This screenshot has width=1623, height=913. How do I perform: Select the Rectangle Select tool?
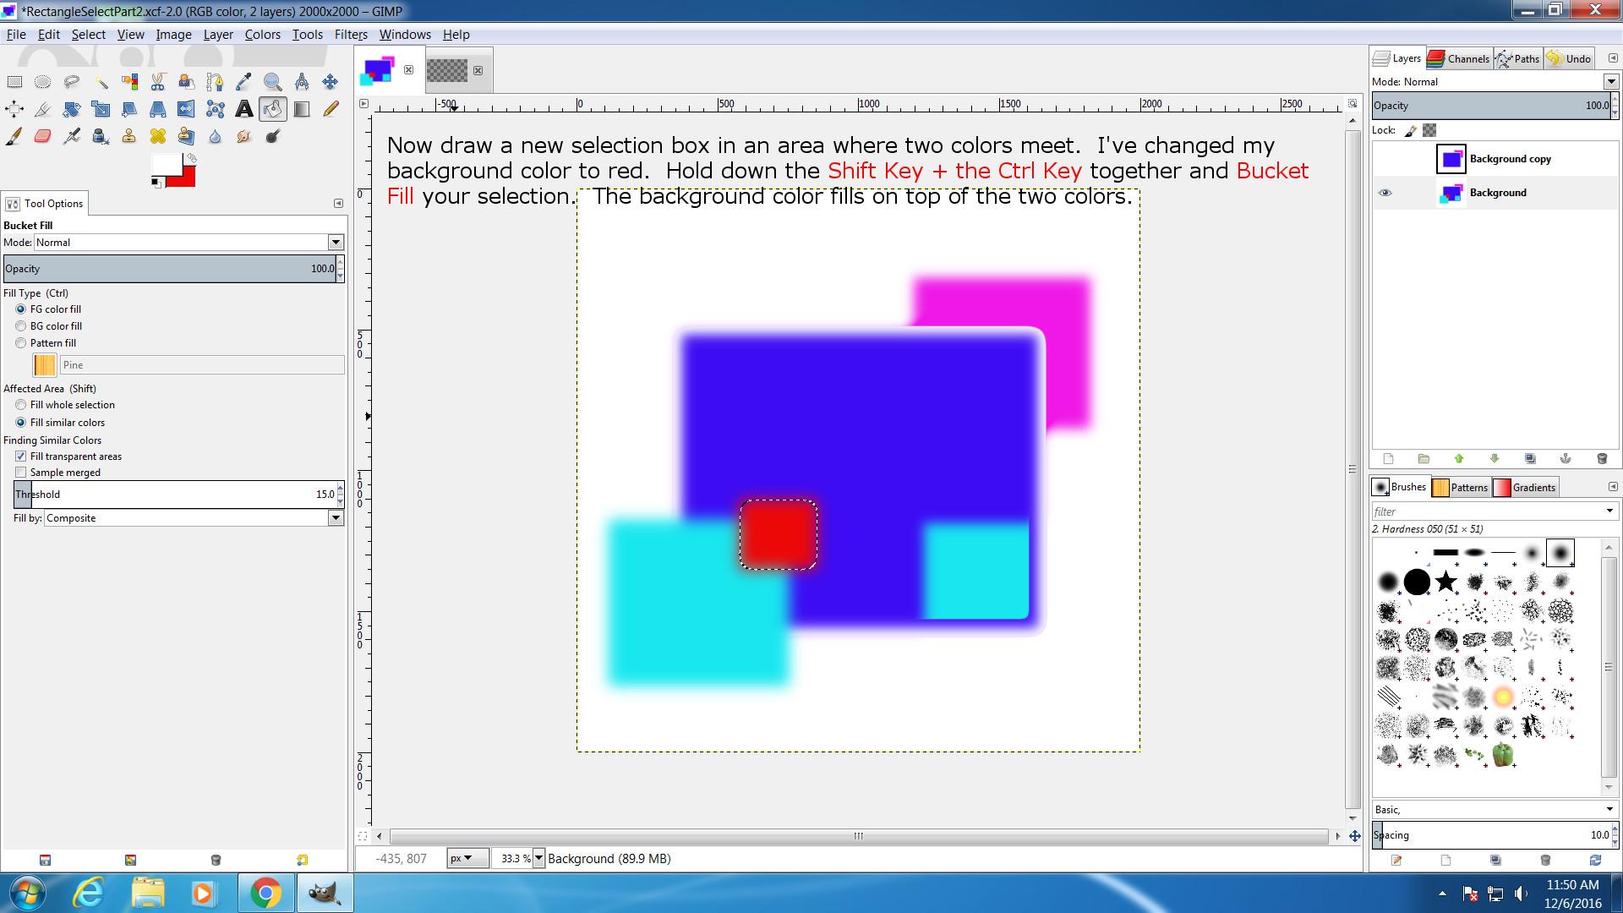pos(14,82)
